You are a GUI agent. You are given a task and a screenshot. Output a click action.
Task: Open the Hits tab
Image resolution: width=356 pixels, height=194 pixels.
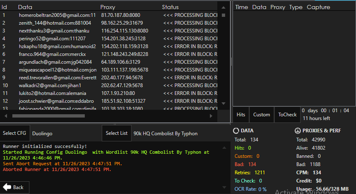[241, 115]
